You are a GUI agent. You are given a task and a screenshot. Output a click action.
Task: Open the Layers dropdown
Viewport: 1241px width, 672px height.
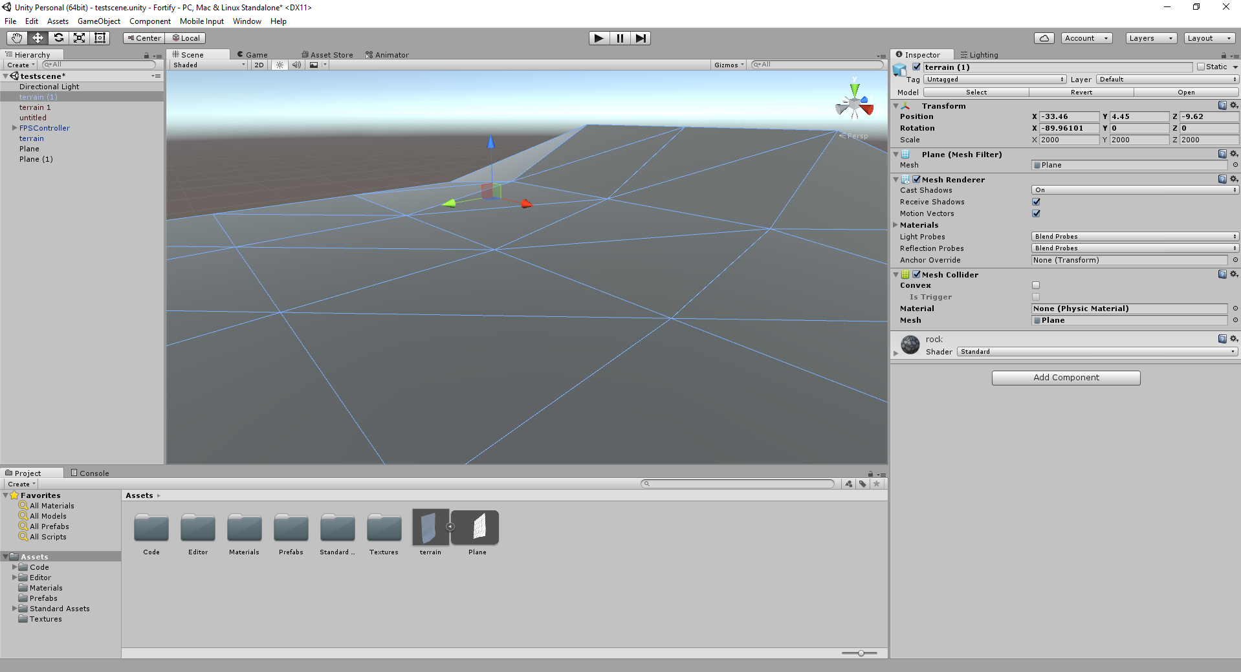[x=1151, y=38]
